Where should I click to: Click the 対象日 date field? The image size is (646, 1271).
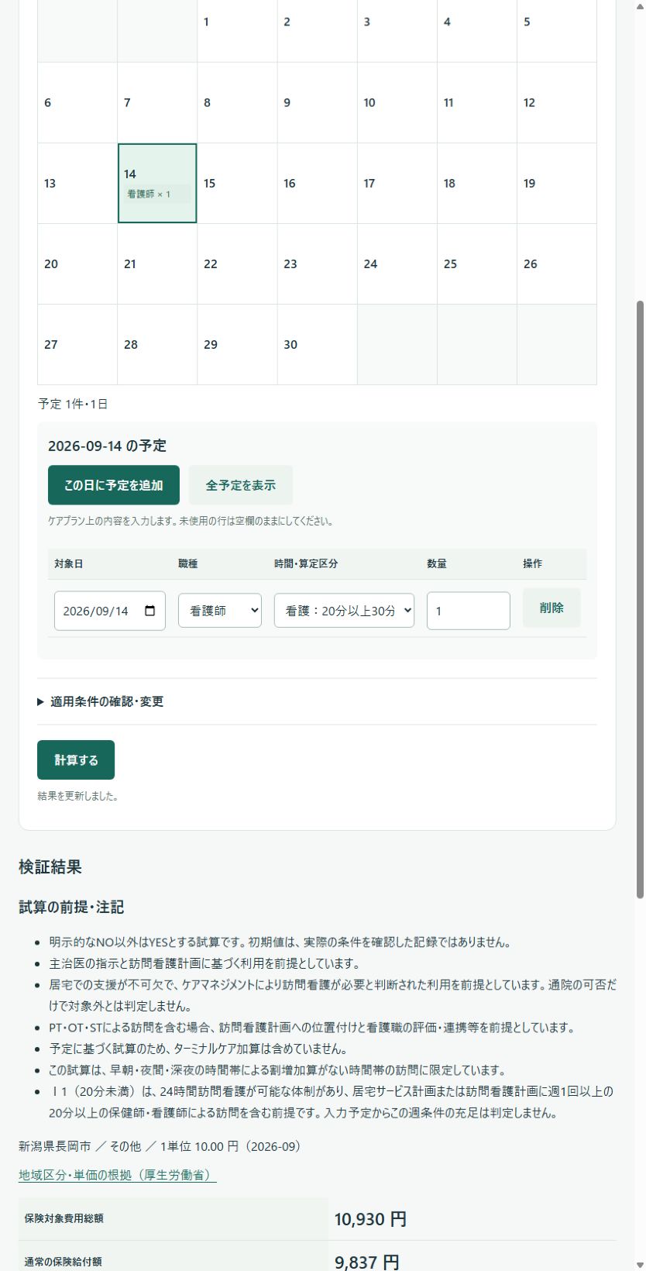point(110,611)
